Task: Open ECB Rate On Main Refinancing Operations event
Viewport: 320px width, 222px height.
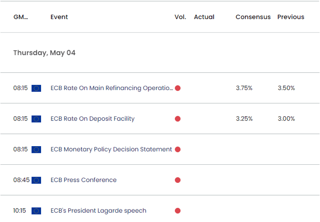Action: (x=112, y=88)
